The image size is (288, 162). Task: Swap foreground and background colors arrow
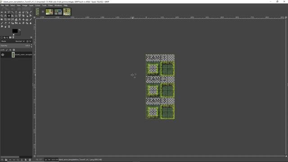click(x=19, y=30)
